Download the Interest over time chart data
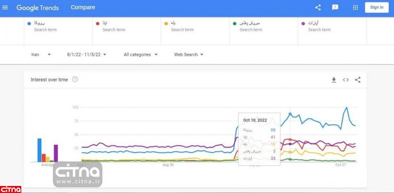 [334, 80]
